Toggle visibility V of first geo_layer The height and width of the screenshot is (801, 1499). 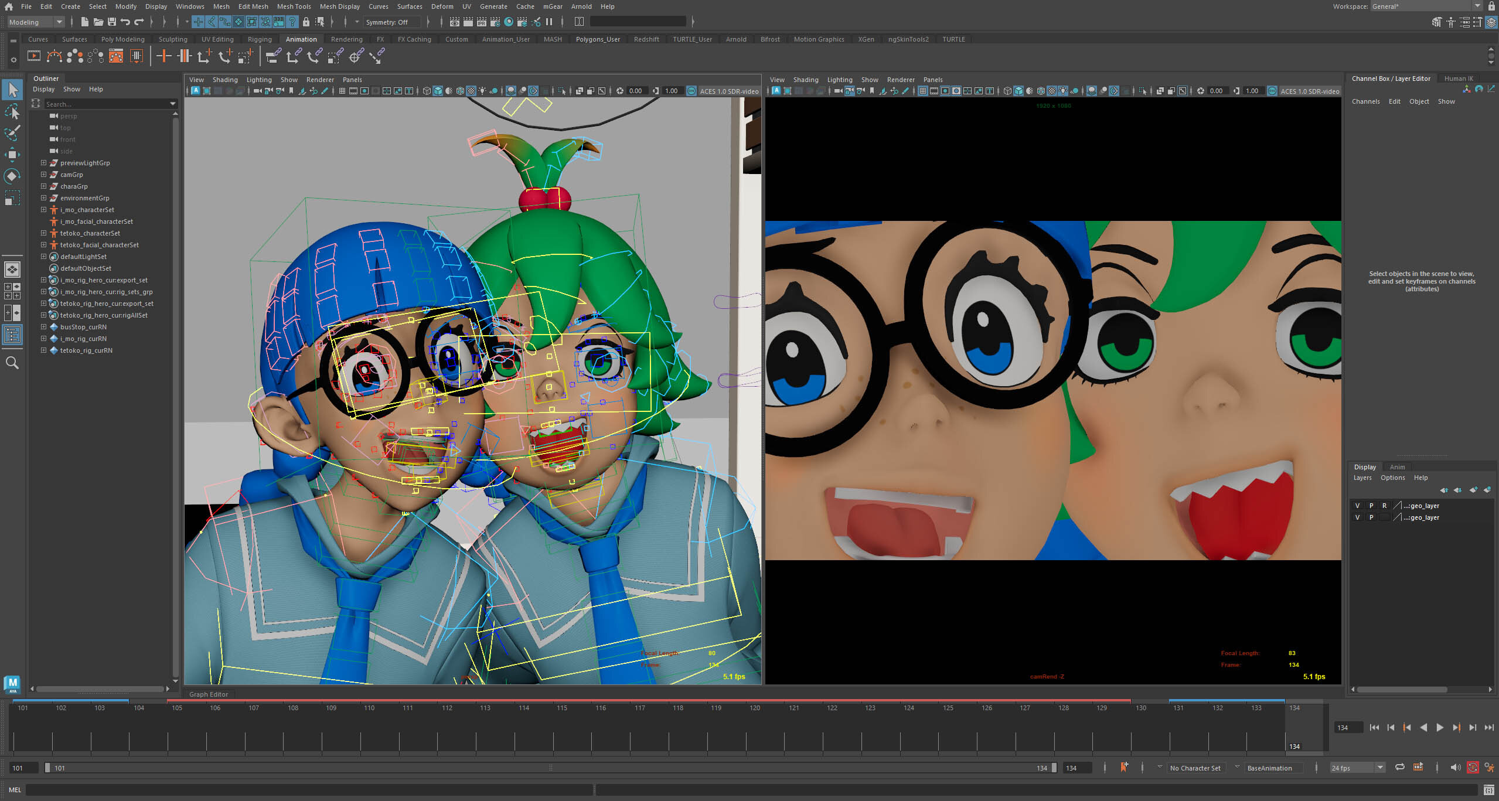point(1358,506)
